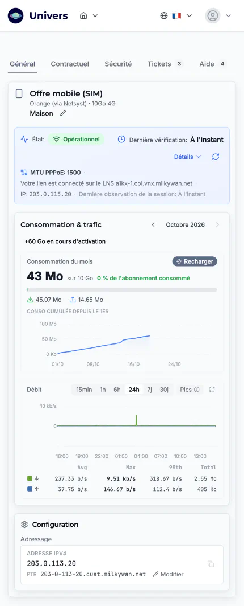Click the MTU PPPoE route icon
The image size is (244, 606).
point(24,173)
